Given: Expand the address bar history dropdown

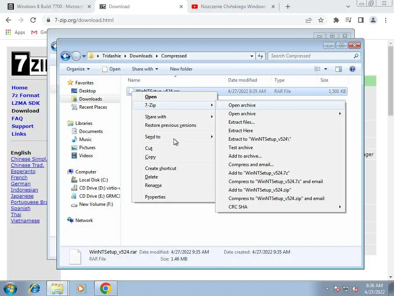Looking at the screenshot, I should tap(252, 56).
